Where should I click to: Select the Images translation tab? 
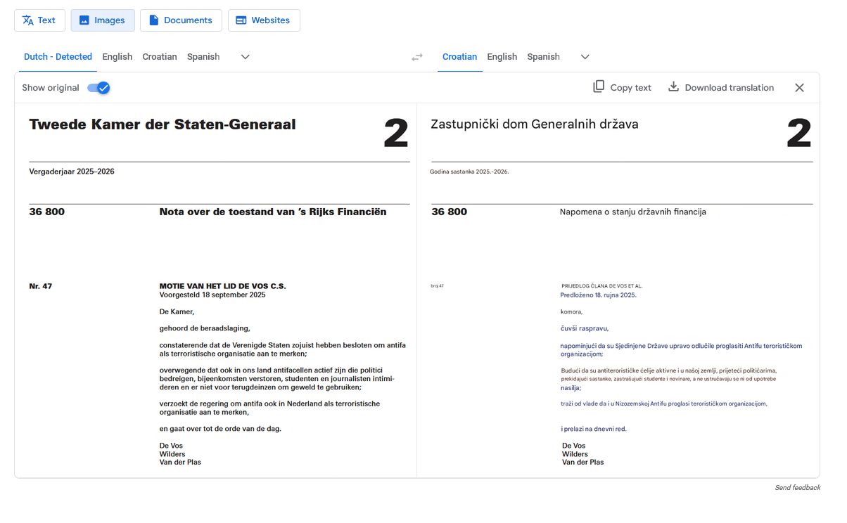coord(103,20)
